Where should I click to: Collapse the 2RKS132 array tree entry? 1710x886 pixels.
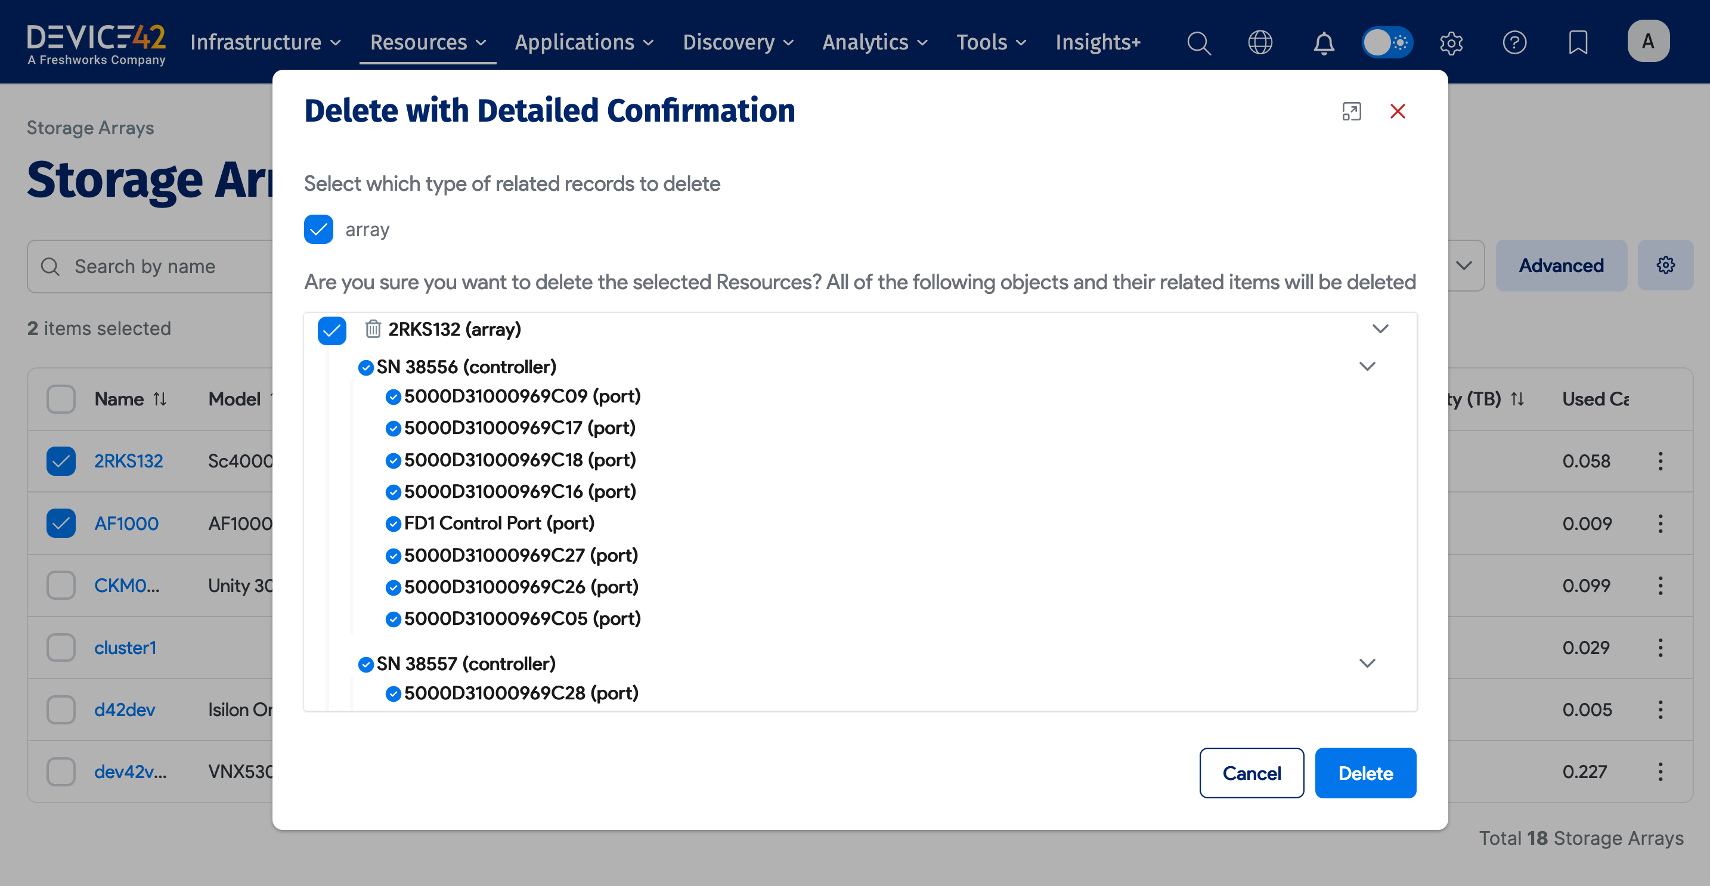click(x=1381, y=329)
